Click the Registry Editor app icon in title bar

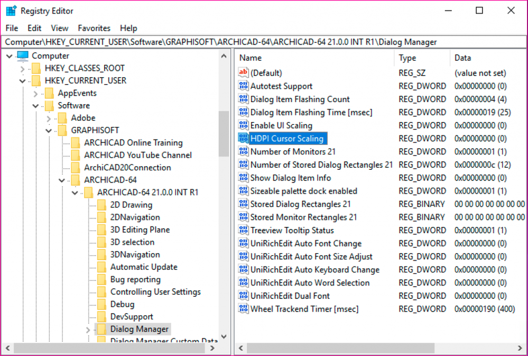[11, 11]
